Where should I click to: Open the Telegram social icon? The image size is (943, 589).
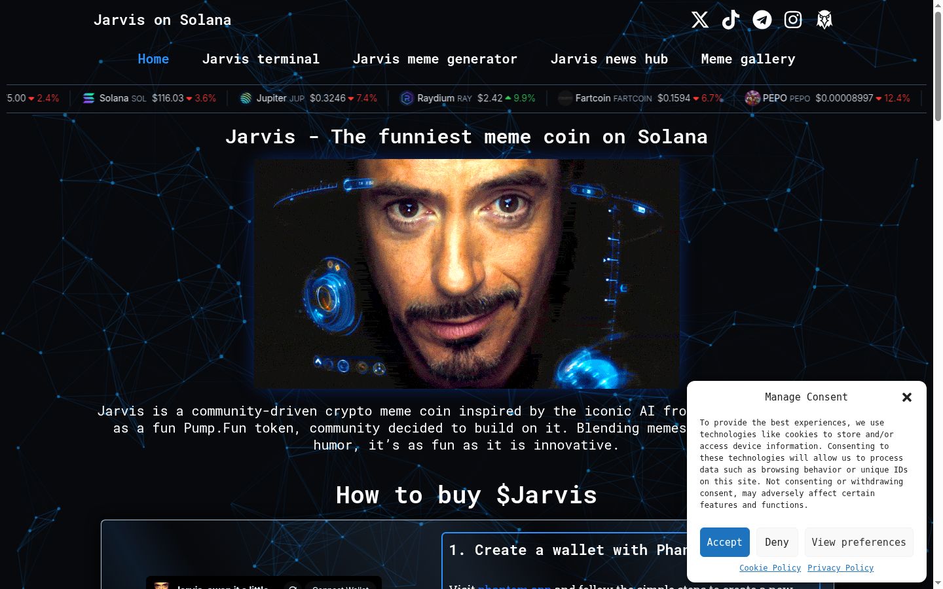(x=762, y=20)
